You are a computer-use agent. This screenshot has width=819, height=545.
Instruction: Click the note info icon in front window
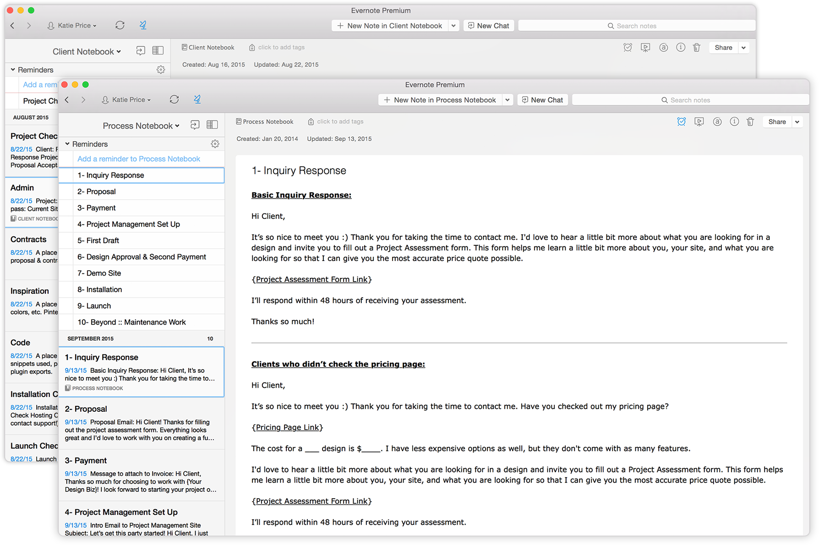pos(734,121)
